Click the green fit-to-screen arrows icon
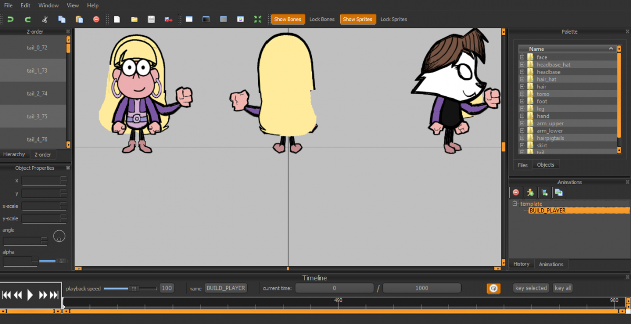 pyautogui.click(x=257, y=19)
